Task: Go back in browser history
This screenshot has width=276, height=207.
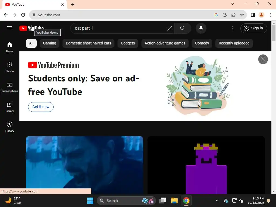Action: (x=6, y=15)
